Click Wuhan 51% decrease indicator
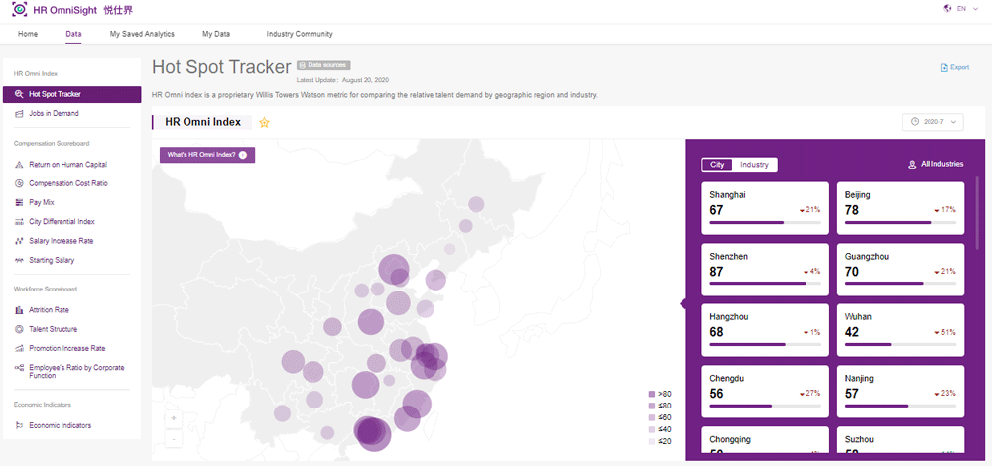This screenshot has height=466, width=992. click(x=945, y=332)
